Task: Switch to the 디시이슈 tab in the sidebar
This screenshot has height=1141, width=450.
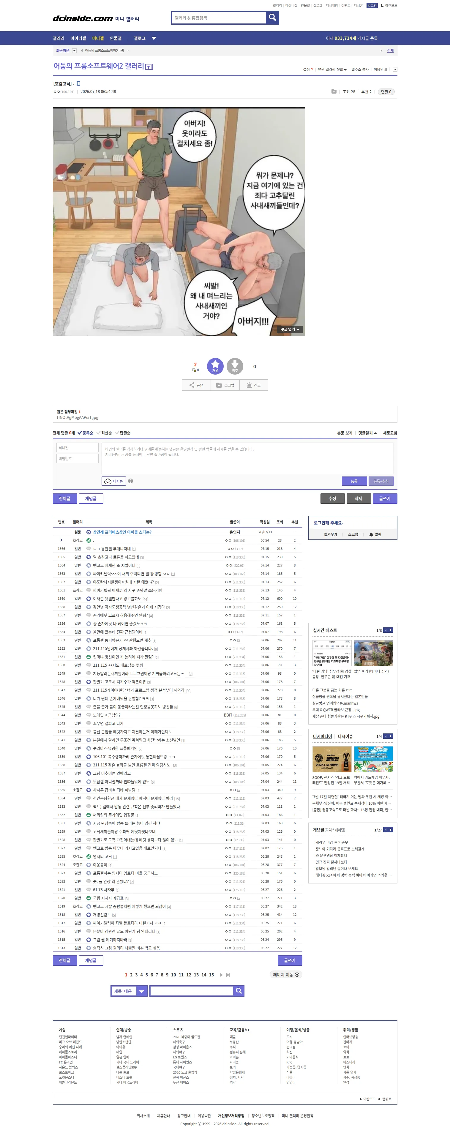Action: pyautogui.click(x=345, y=736)
